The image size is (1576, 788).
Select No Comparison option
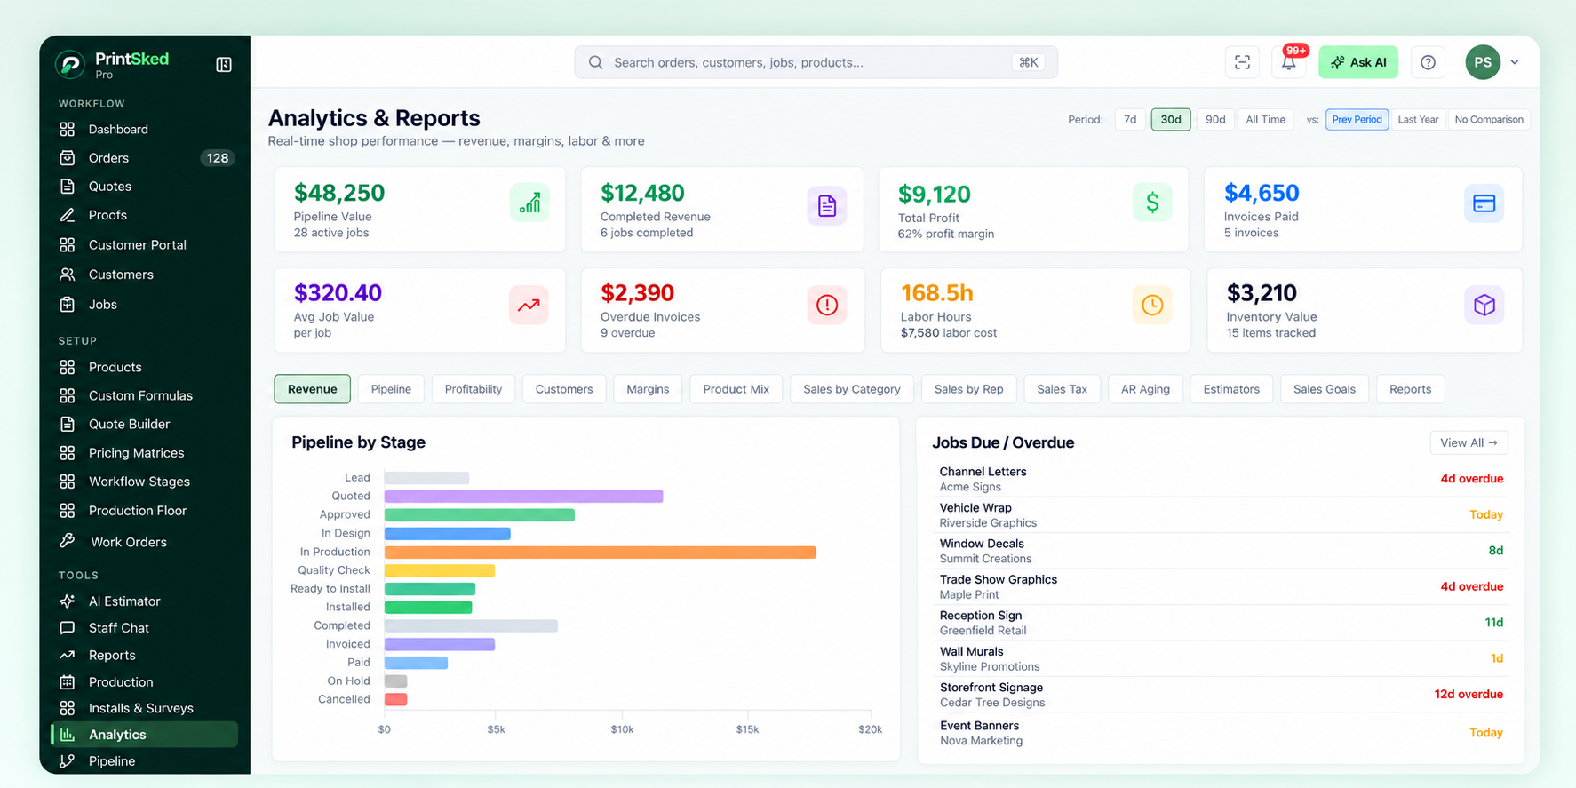(x=1489, y=119)
